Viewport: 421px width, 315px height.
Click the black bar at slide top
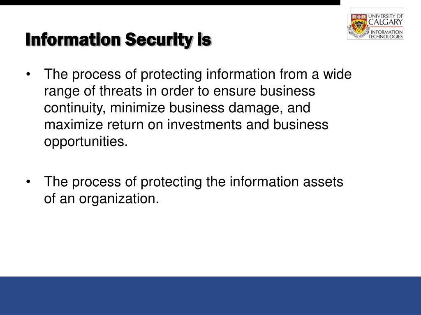coord(170,2)
